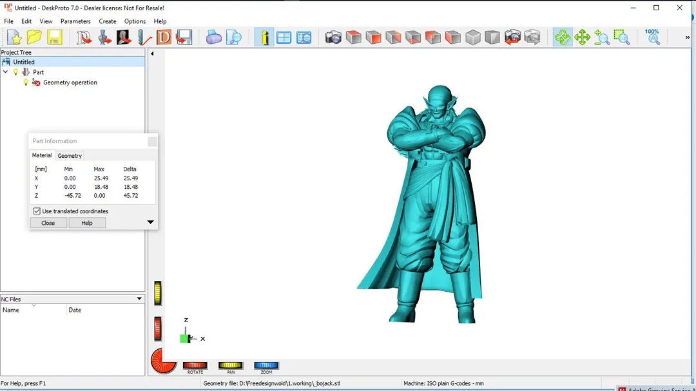Viewport: 696px width, 391px height.
Task: Open a project via yellow folder icon
Action: pyautogui.click(x=34, y=37)
